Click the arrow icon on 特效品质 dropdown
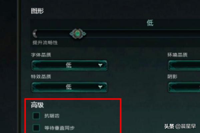The width and height of the screenshot is (200, 133). point(100,87)
